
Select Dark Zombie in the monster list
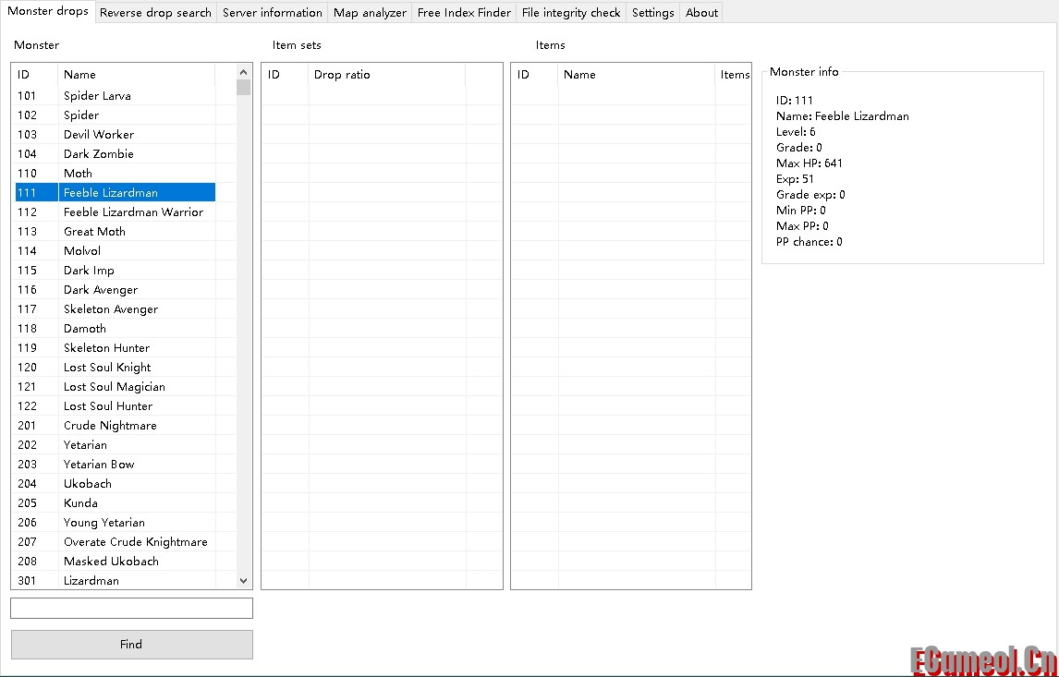coord(98,154)
